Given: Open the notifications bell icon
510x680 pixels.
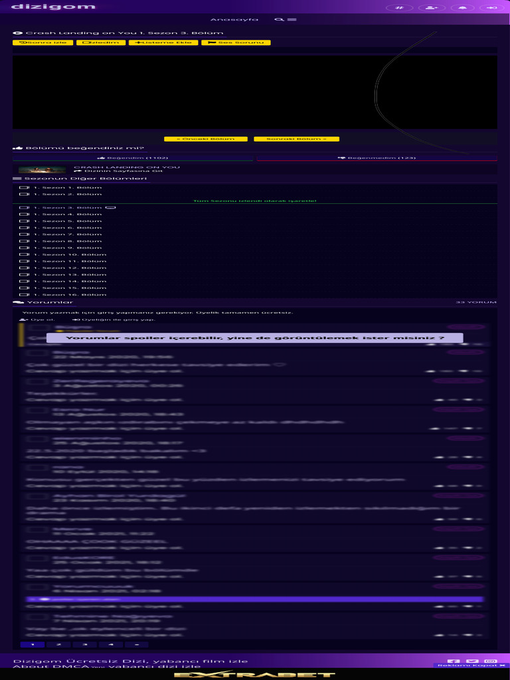Looking at the screenshot, I should point(463,7).
